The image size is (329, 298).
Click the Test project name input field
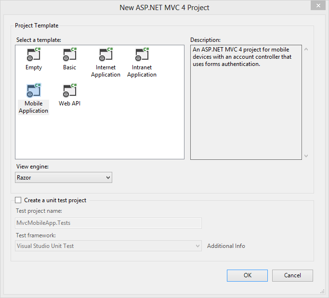point(108,223)
